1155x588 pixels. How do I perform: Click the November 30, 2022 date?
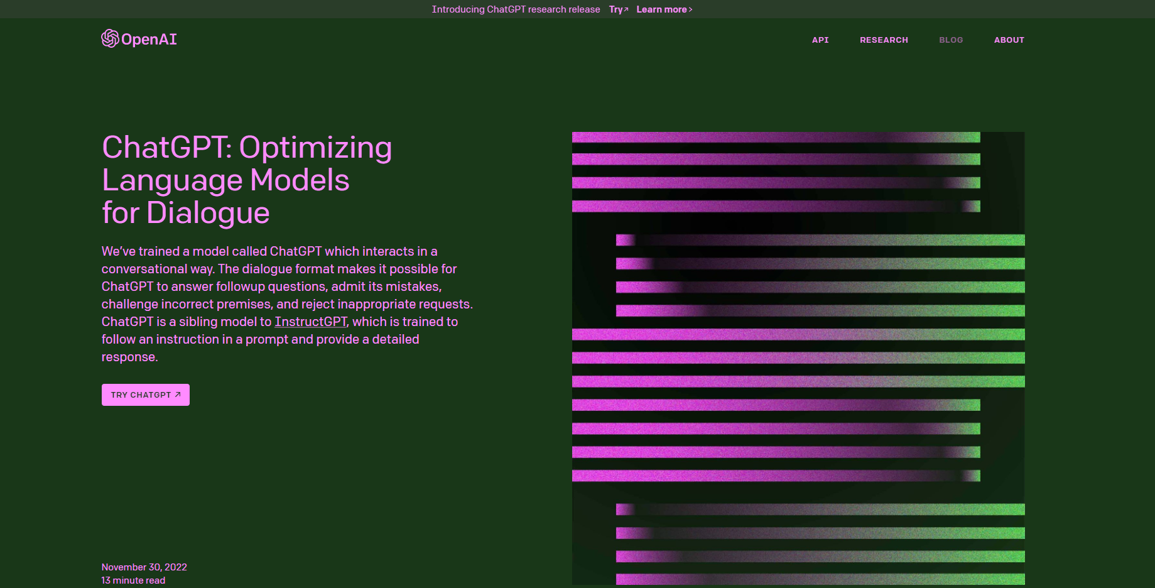point(144,567)
